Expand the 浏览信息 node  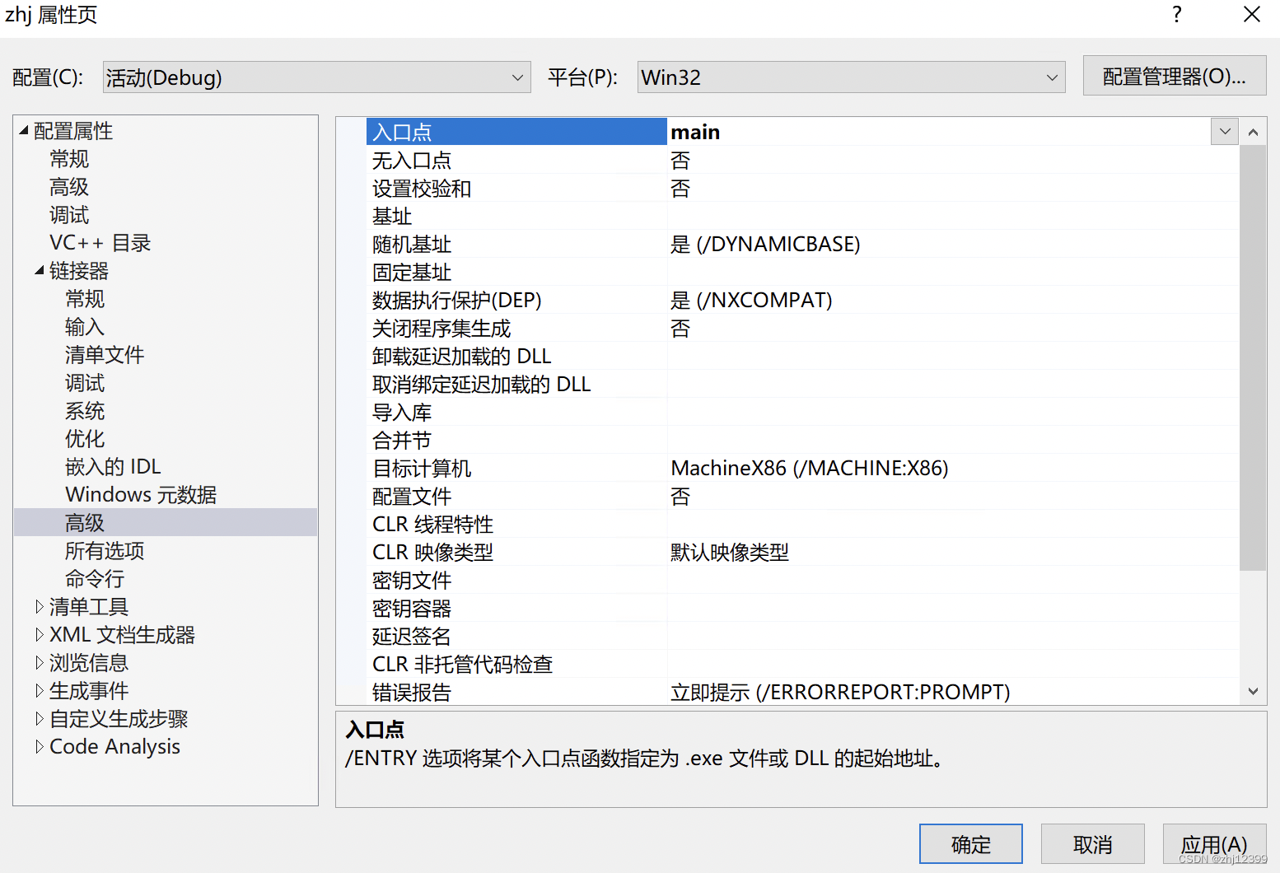coord(40,662)
